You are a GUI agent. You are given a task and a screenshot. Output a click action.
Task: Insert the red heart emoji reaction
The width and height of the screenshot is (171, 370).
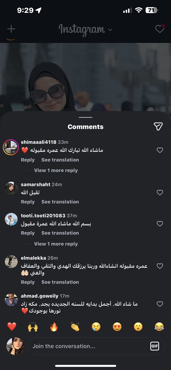12,327
